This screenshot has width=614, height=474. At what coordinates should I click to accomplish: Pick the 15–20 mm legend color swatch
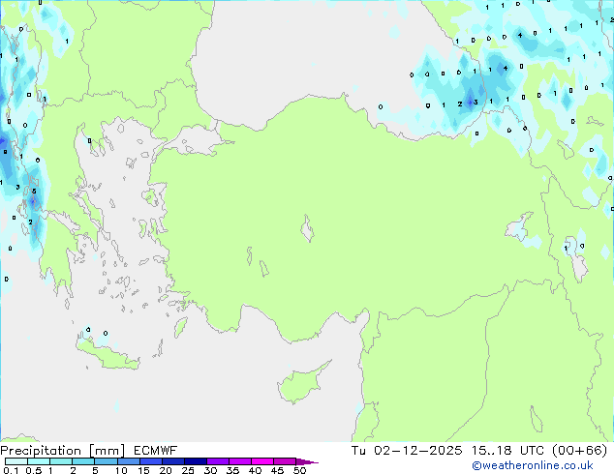pyautogui.click(x=151, y=461)
